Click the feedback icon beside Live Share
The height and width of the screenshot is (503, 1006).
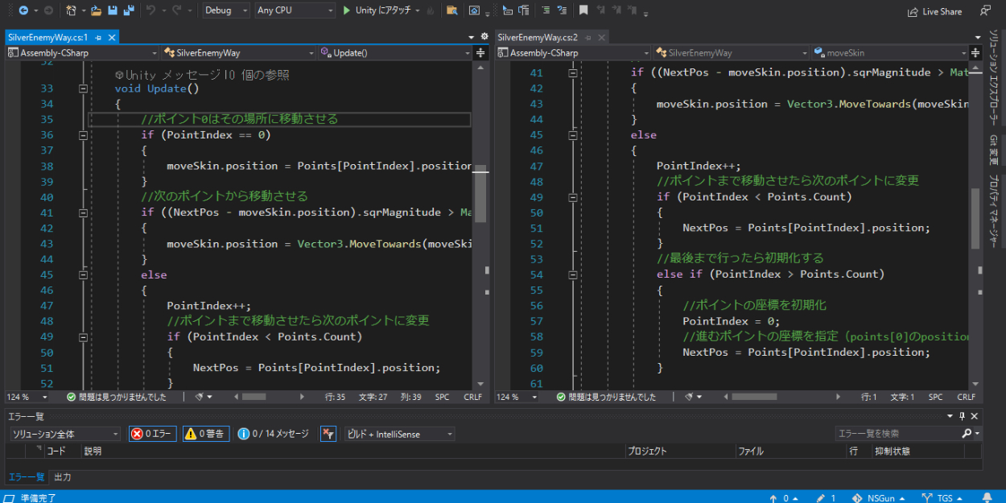point(985,10)
